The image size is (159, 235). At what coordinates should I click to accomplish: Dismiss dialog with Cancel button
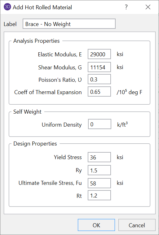pos(137,225)
